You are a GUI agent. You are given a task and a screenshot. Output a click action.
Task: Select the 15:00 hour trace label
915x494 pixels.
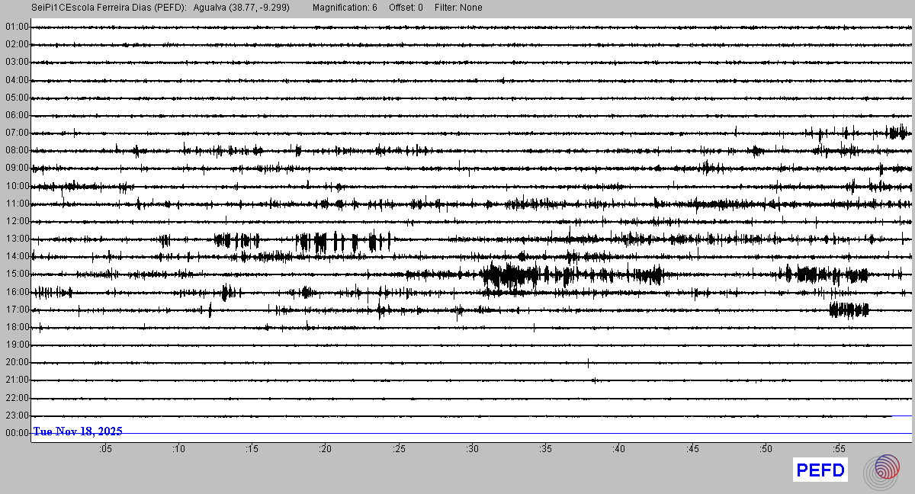coord(17,274)
